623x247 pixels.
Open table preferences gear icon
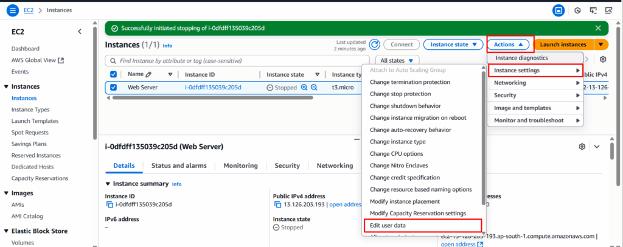(603, 59)
